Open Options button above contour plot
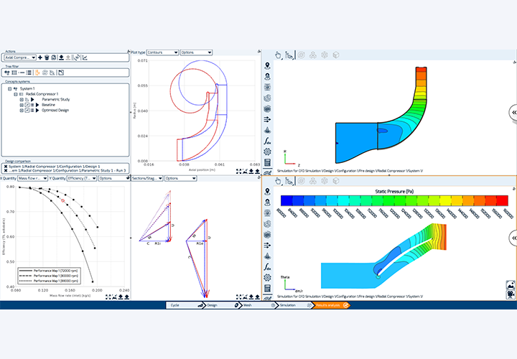 click(195, 52)
